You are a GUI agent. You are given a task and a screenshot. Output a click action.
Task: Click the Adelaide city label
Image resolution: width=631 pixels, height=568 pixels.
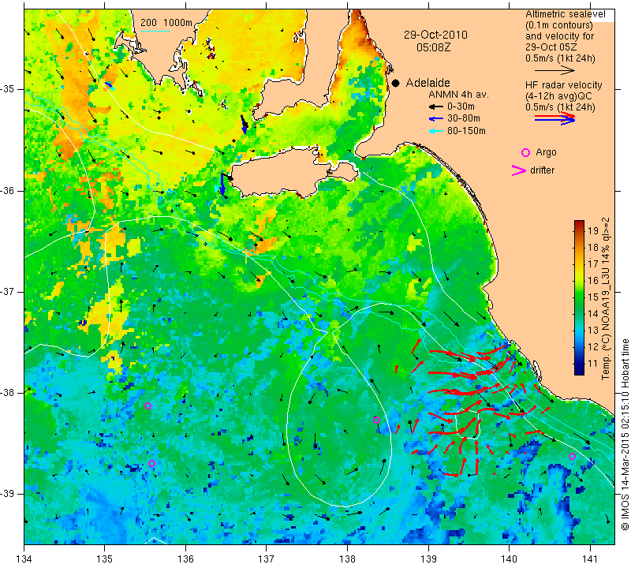click(x=428, y=83)
